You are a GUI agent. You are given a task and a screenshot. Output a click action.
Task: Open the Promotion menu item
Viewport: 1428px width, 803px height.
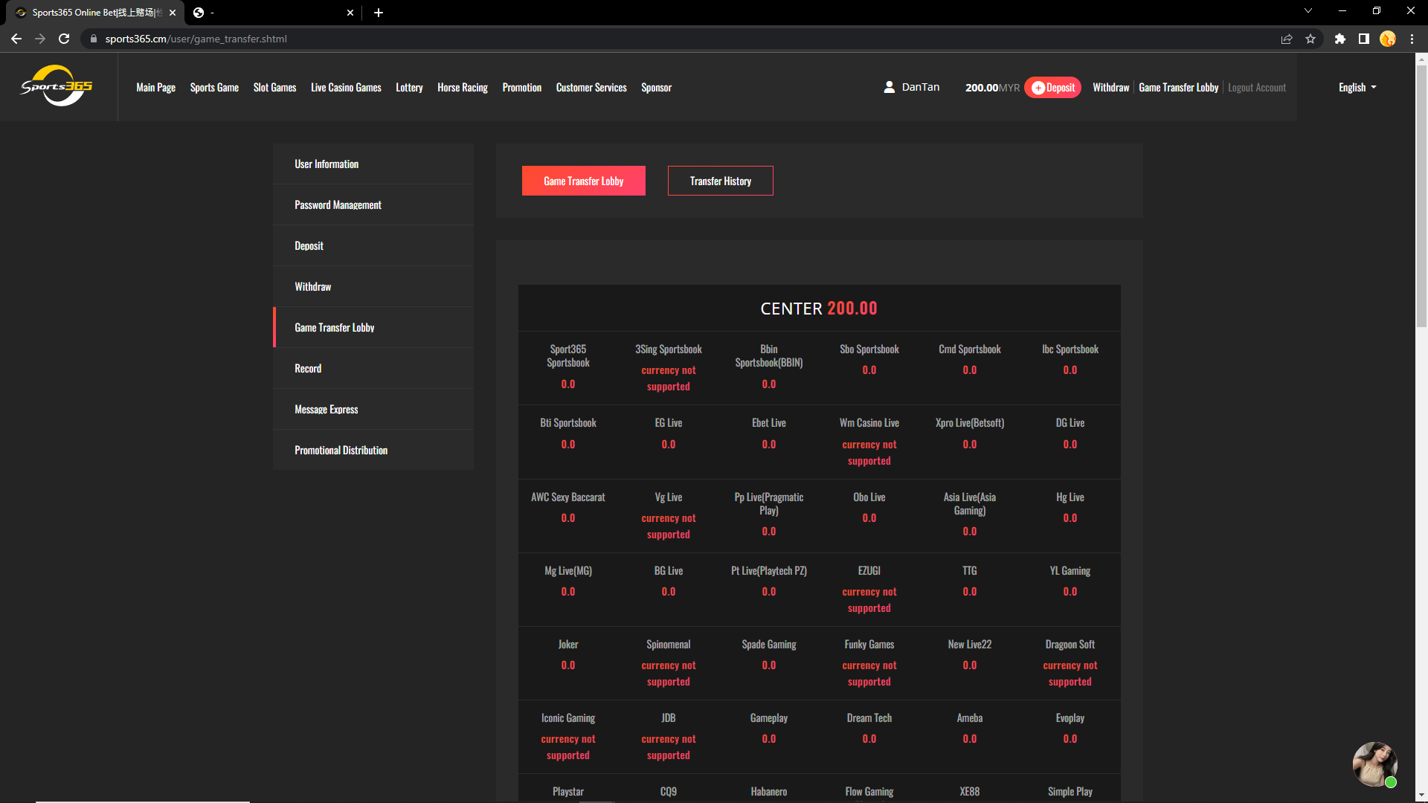tap(522, 87)
